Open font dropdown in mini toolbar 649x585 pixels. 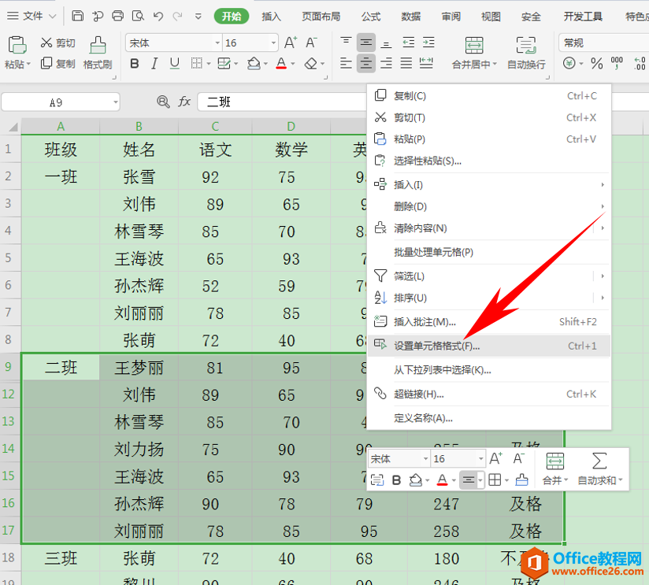point(425,459)
